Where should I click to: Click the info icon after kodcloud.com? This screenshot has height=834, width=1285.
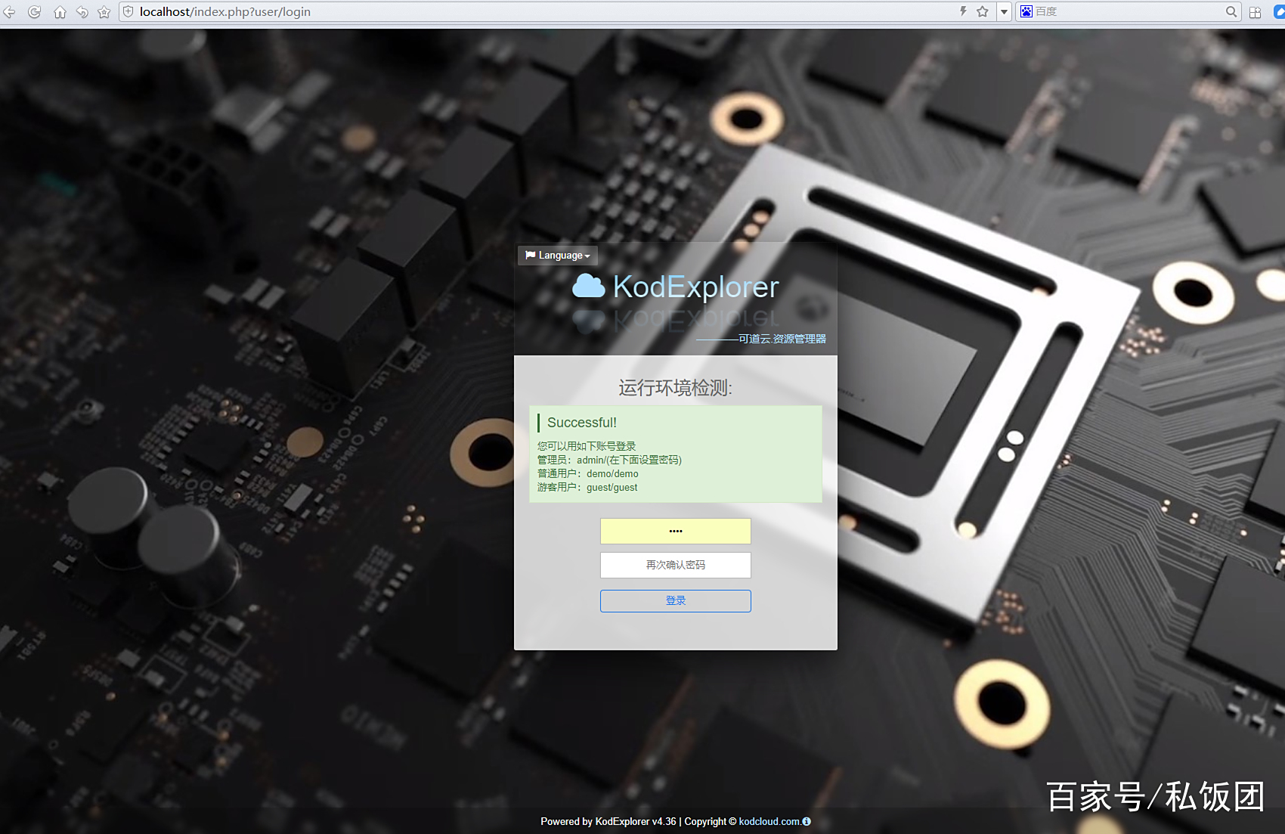point(807,821)
